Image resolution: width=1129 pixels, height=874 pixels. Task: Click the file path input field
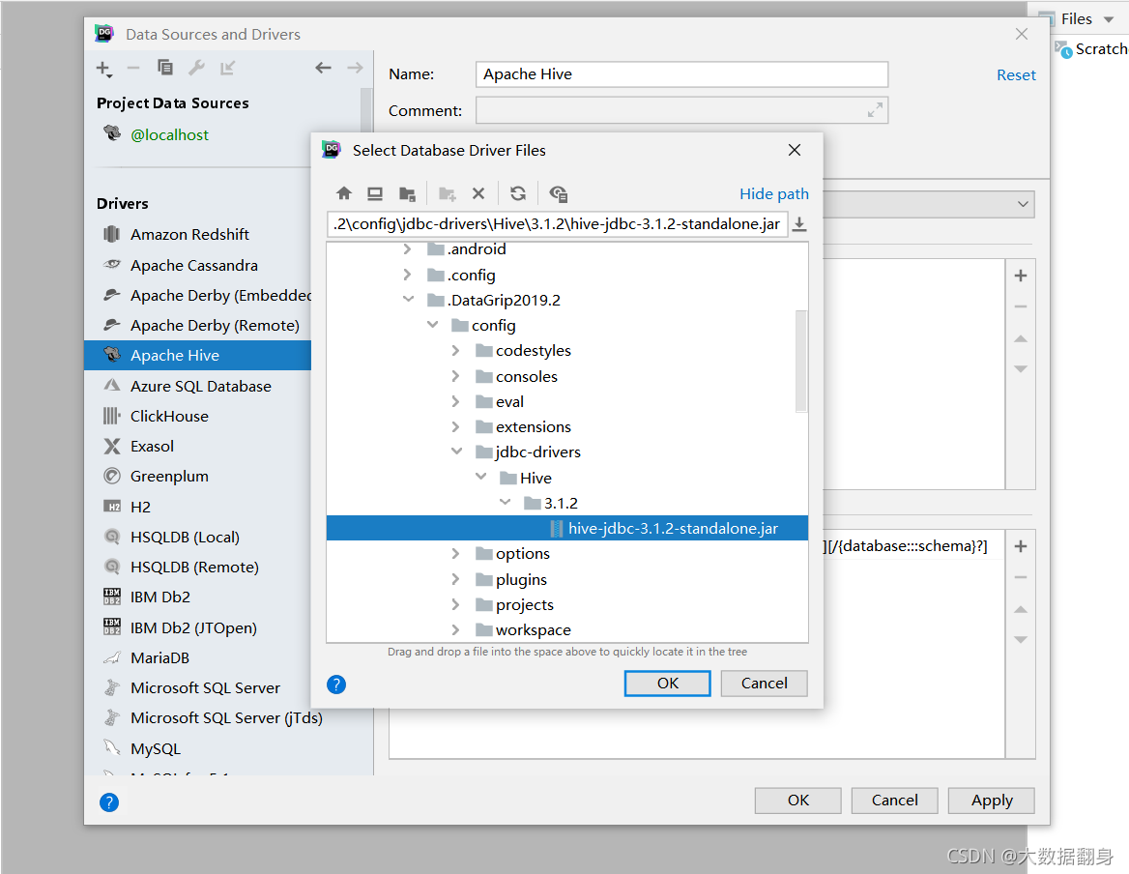(558, 224)
